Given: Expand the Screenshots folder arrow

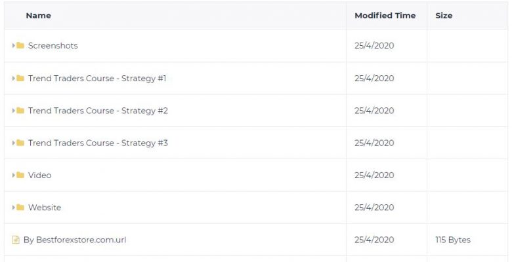Looking at the screenshot, I should pyautogui.click(x=14, y=46).
